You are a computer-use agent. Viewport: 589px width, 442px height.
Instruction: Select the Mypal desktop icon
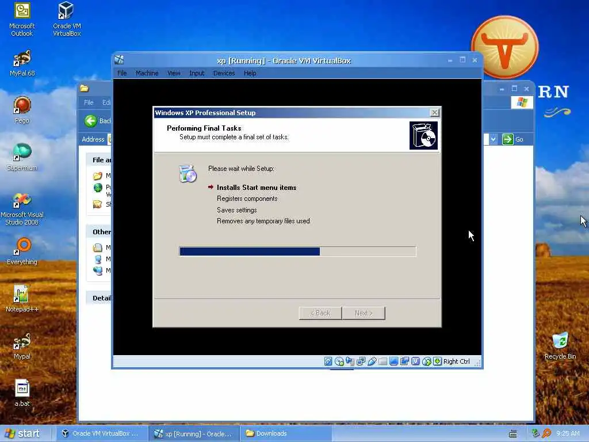(22, 346)
